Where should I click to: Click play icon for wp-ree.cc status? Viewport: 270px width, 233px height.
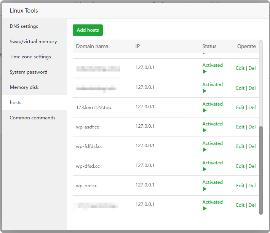205,189
